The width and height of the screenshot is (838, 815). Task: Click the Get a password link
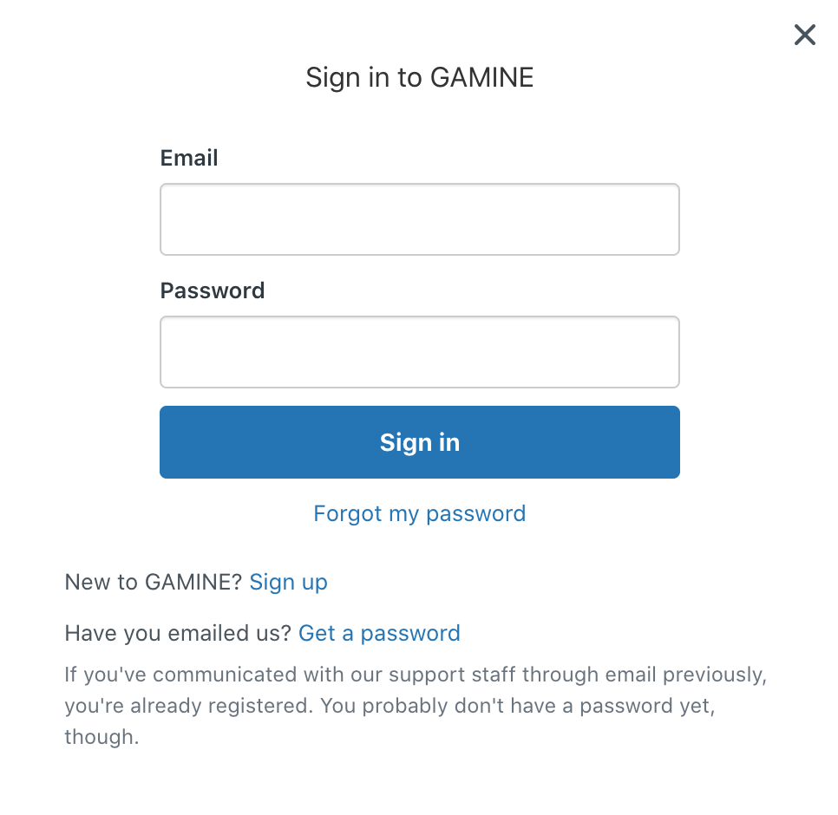tap(379, 633)
